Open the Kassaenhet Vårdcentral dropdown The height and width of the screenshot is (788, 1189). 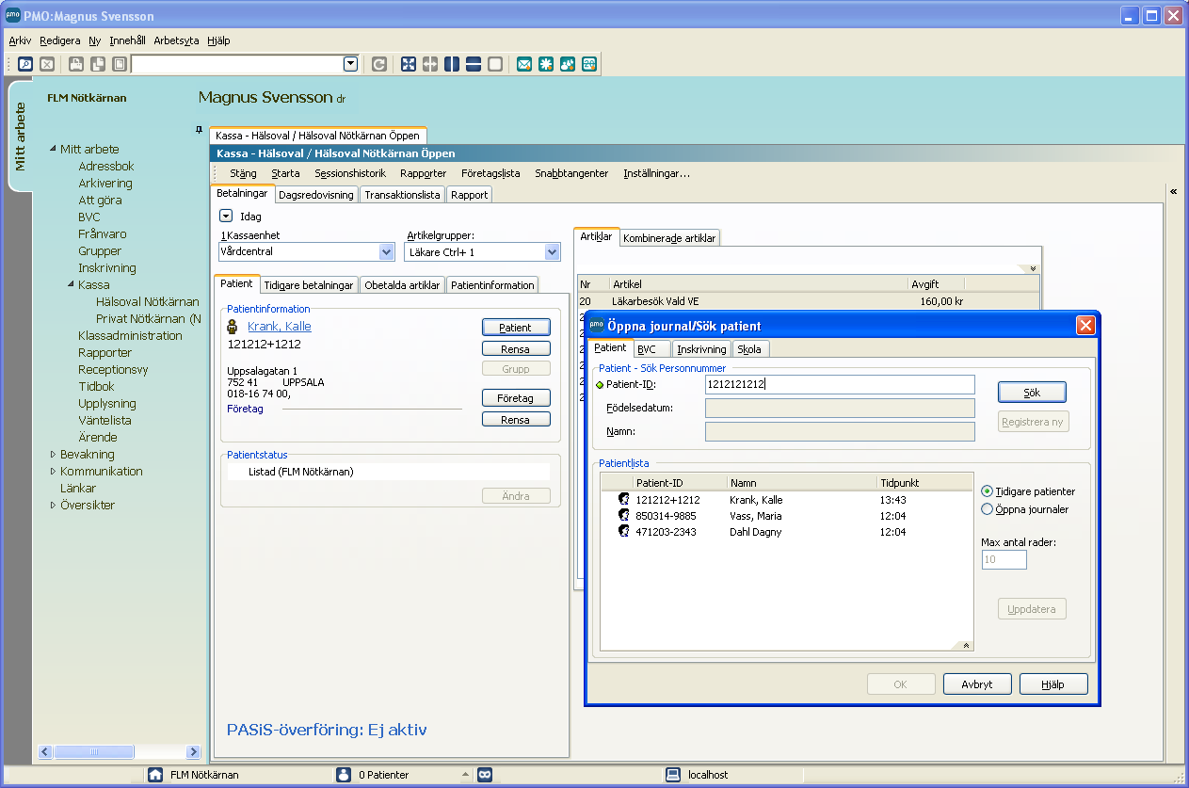click(386, 252)
